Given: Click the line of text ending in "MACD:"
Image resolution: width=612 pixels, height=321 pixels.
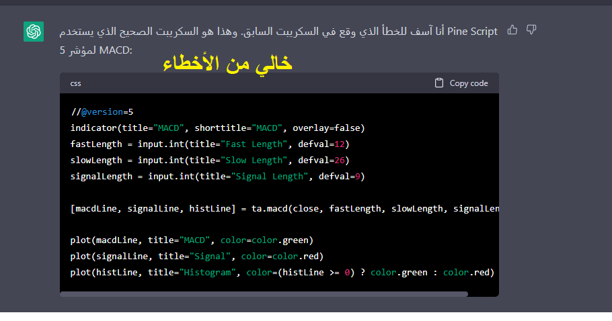Looking at the screenshot, I should (x=96, y=50).
